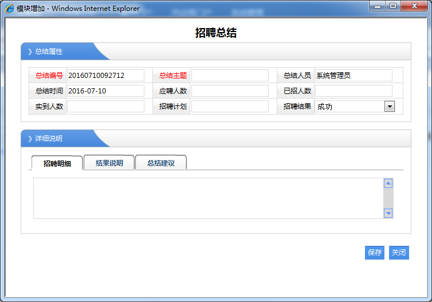Click the 总结主题 input field

[230, 76]
